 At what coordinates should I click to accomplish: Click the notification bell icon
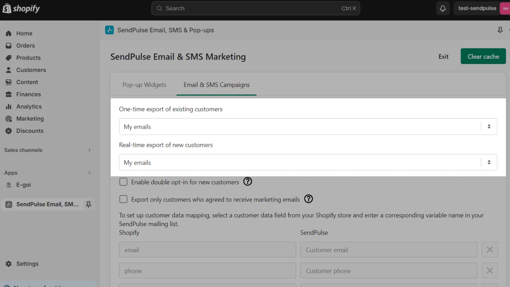443,9
